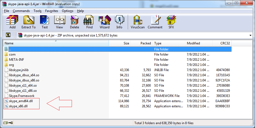This screenshot has width=255, height=128.
Task: Click the org folder icon
Action: (6, 65)
